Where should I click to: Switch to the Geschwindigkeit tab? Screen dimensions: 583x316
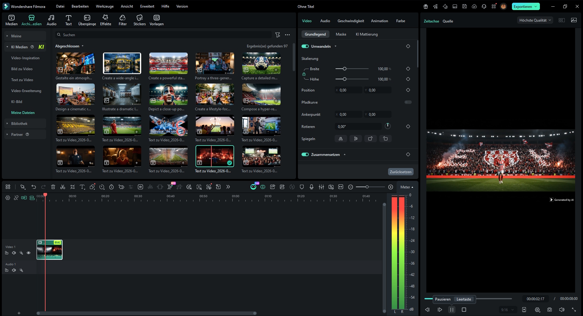point(350,21)
